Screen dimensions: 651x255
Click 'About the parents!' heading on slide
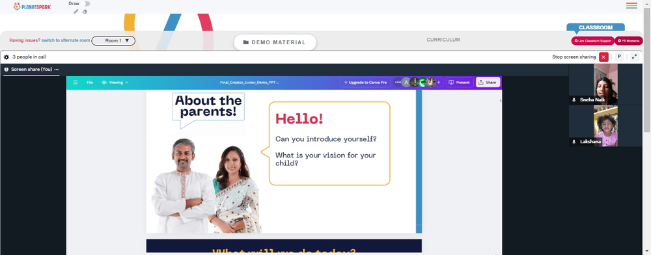tap(208, 106)
